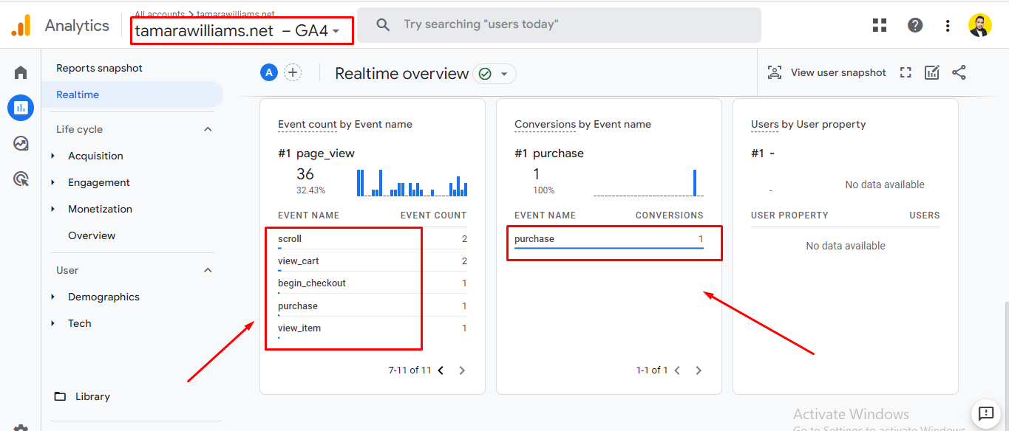The height and width of the screenshot is (431, 1009).
Task: Collapse the User section
Action: [x=208, y=270]
